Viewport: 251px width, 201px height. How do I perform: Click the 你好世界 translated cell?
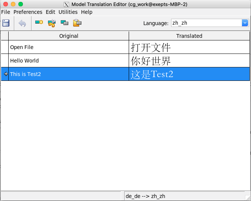189,61
